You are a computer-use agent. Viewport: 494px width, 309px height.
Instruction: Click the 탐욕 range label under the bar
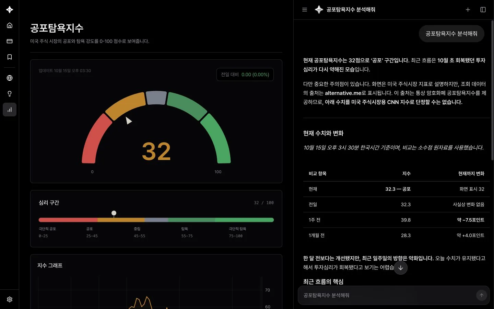tap(185, 229)
